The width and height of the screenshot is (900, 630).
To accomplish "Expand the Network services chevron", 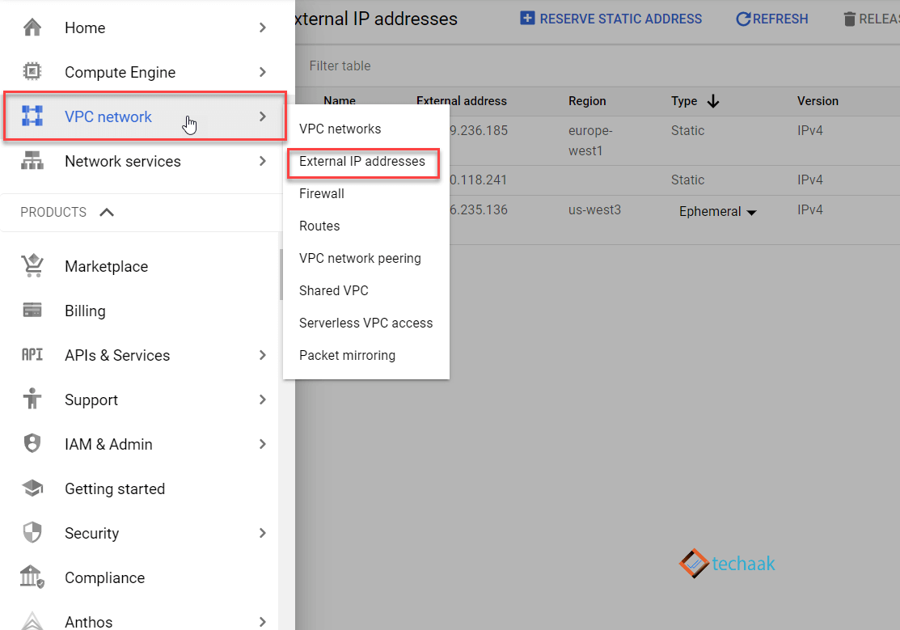I will pyautogui.click(x=262, y=161).
